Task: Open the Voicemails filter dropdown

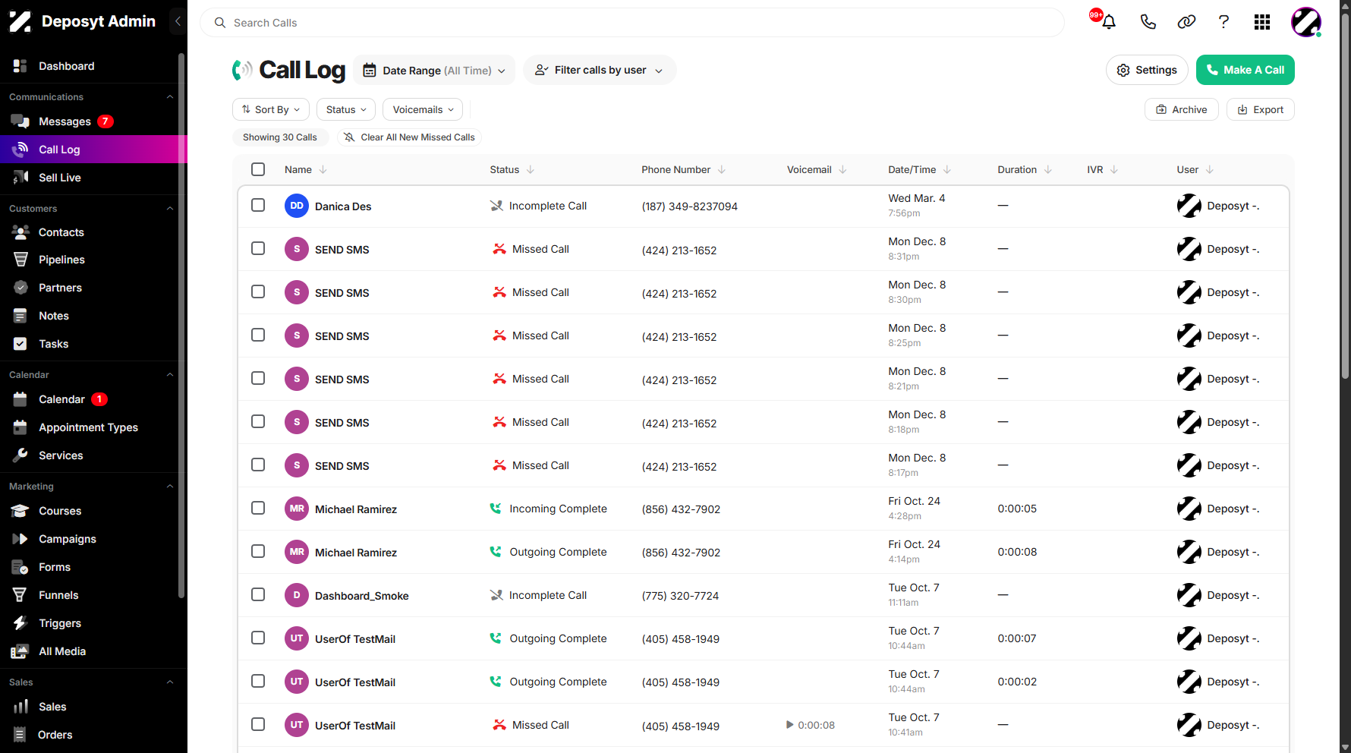Action: point(423,109)
